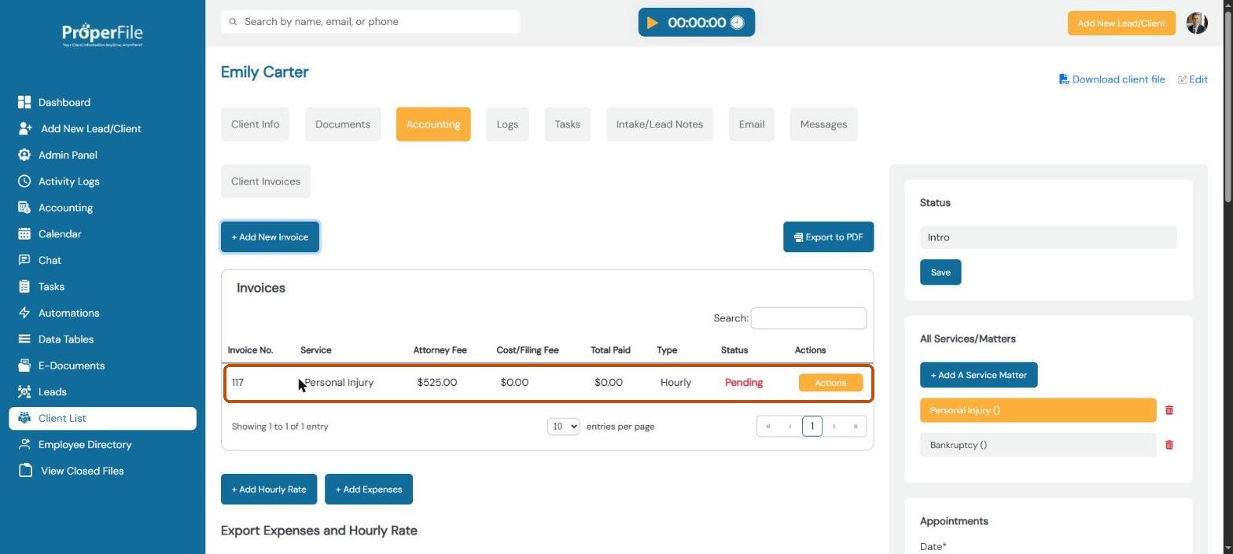Click the Chat sidebar icon
This screenshot has height=554, width=1233.
[x=24, y=260]
